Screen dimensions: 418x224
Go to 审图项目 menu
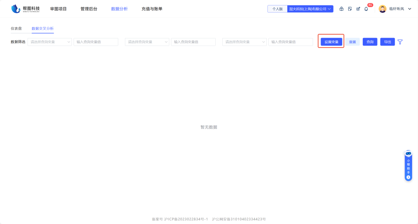[x=59, y=9]
